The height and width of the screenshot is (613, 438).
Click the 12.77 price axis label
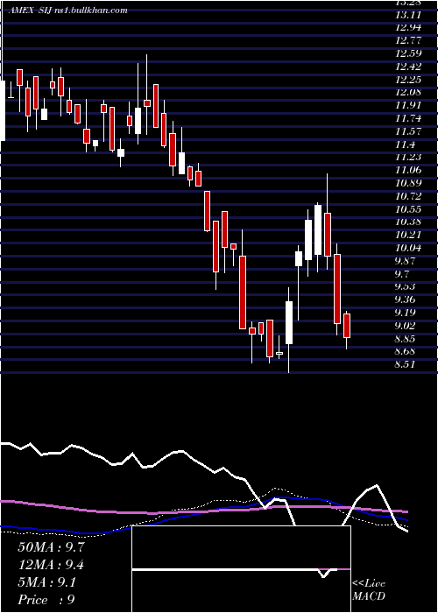point(408,40)
